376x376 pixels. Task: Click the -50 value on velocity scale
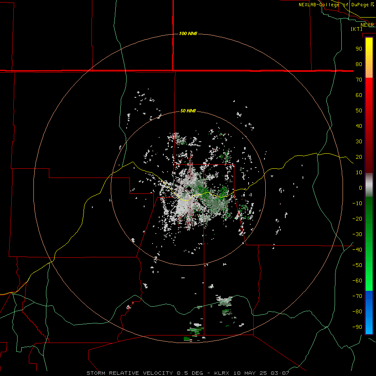pyautogui.click(x=357, y=265)
